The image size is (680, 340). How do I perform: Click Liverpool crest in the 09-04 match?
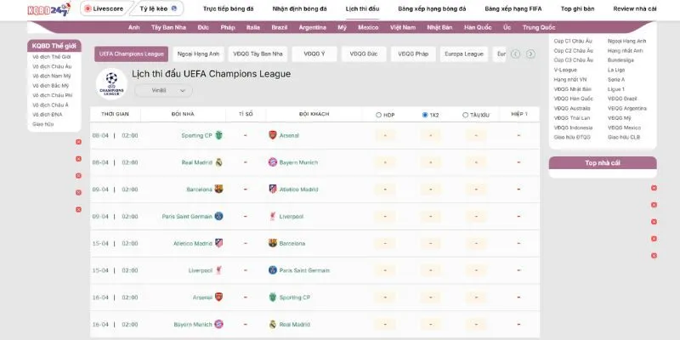tap(273, 216)
